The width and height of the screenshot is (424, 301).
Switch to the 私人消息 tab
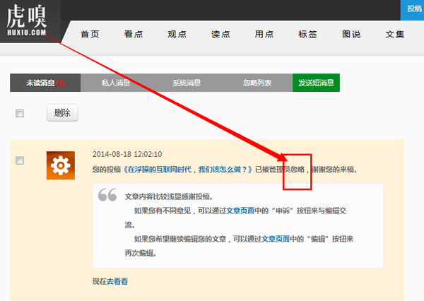[116, 83]
